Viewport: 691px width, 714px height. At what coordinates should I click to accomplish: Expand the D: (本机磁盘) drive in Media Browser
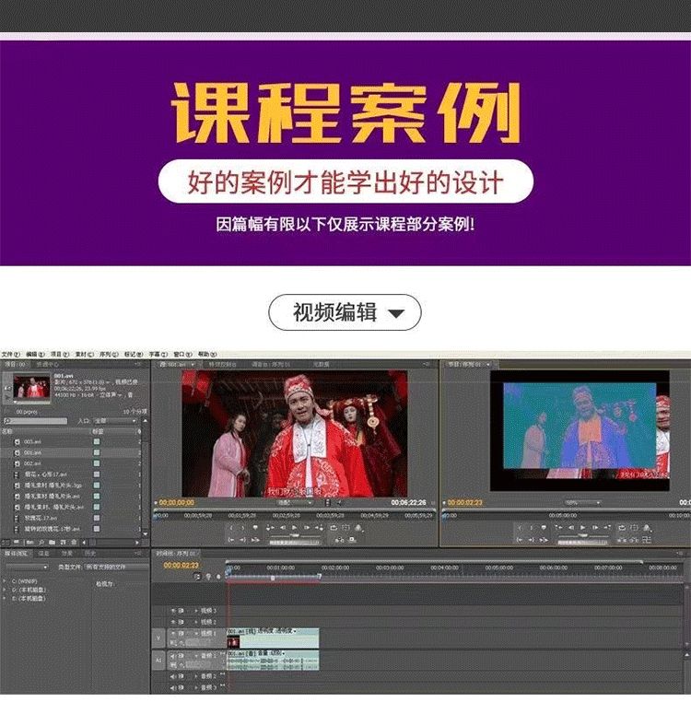pos(5,590)
